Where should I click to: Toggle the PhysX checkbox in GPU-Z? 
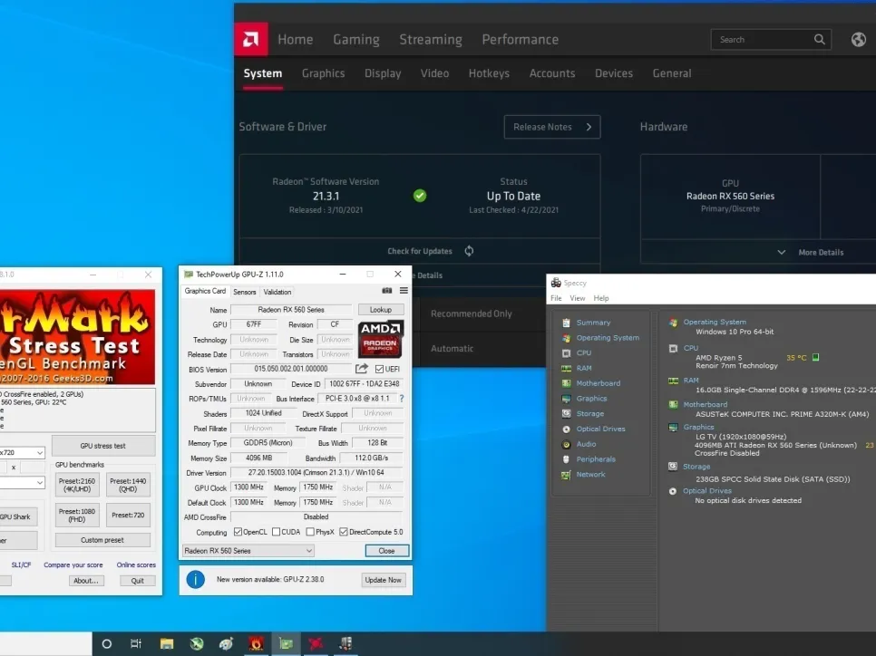310,532
